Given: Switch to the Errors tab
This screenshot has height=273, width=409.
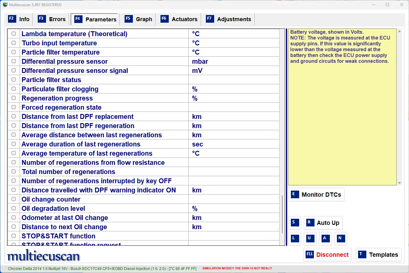Looking at the screenshot, I should [x=52, y=19].
